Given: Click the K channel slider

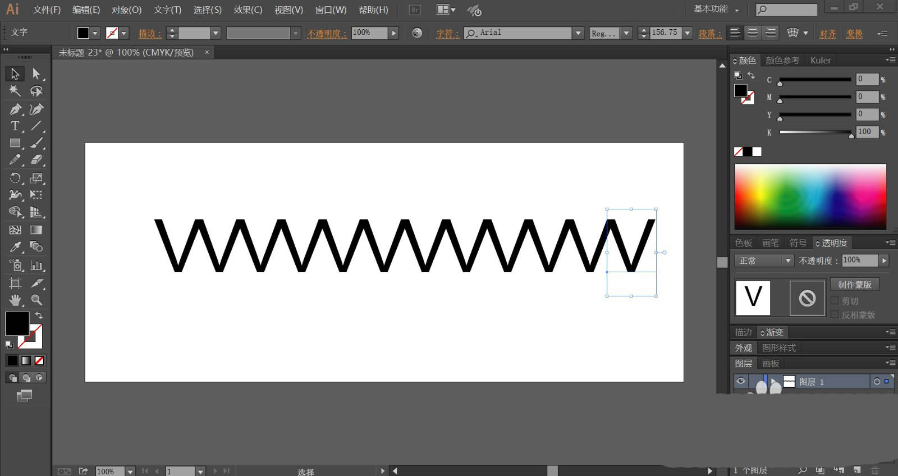Looking at the screenshot, I should point(815,132).
